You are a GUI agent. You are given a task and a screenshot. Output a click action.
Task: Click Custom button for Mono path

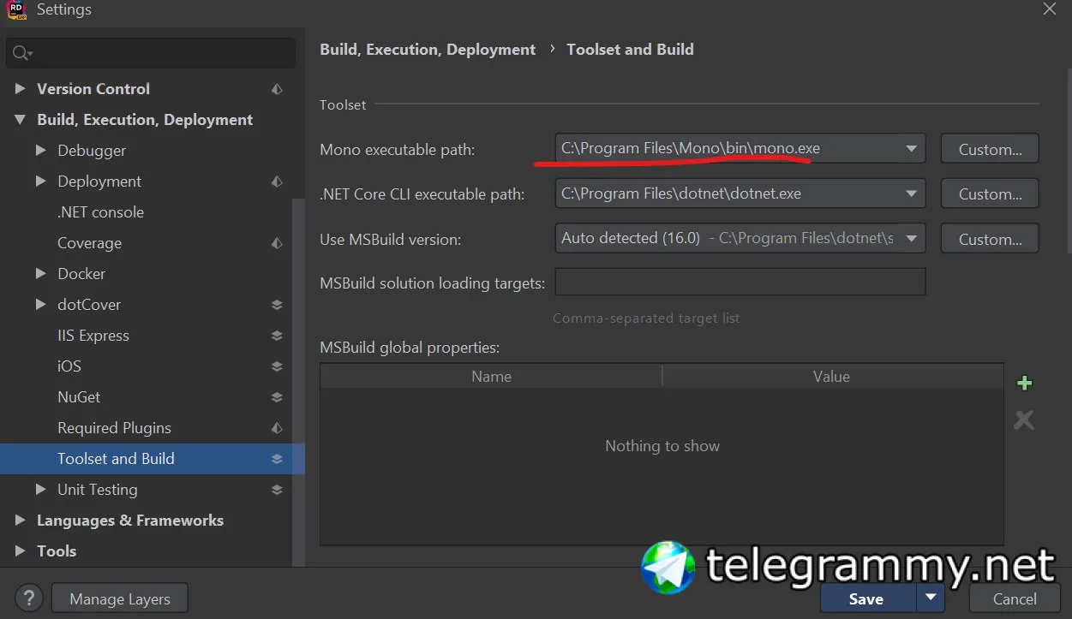990,149
